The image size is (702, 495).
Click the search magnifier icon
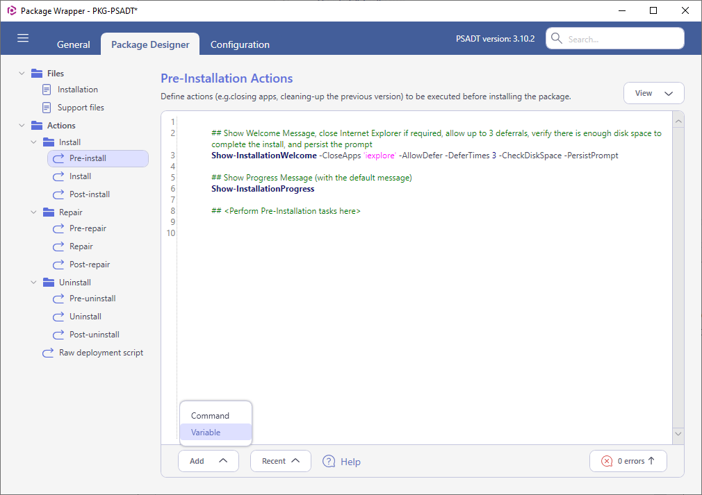coord(557,38)
